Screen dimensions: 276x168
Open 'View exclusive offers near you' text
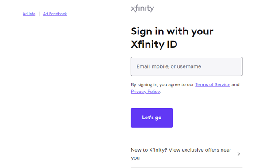pos(181,154)
